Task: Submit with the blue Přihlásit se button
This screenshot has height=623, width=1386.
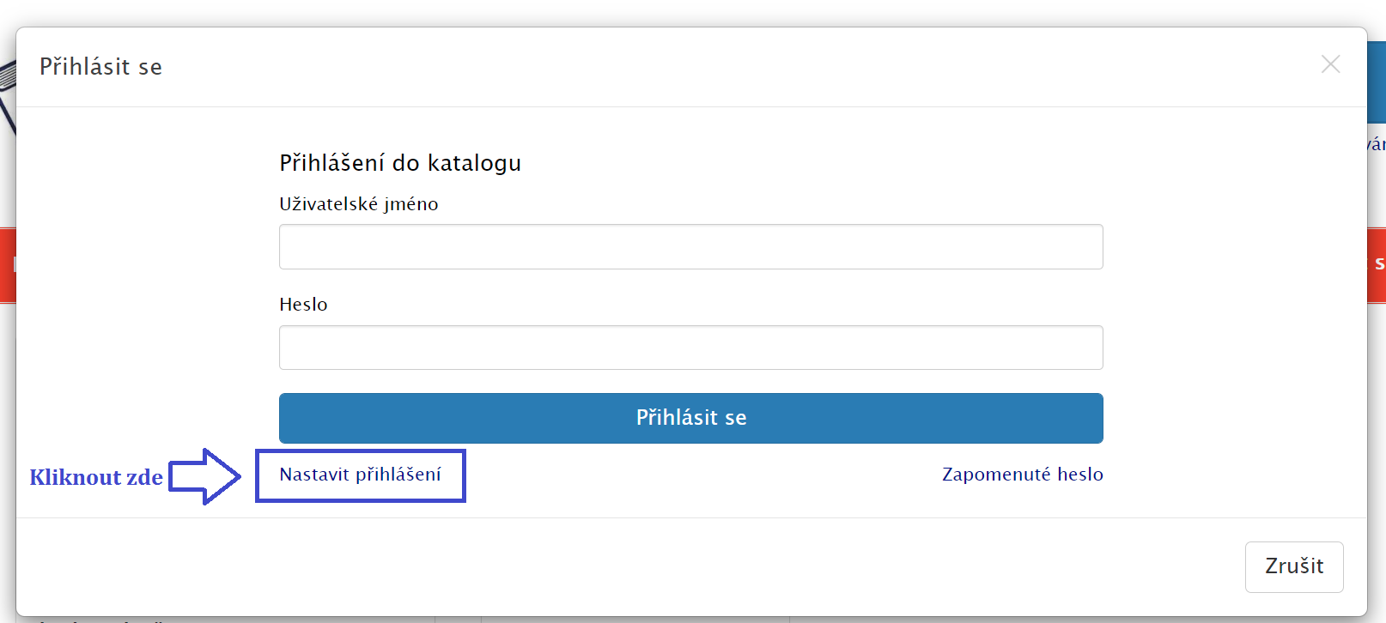Action: 690,418
